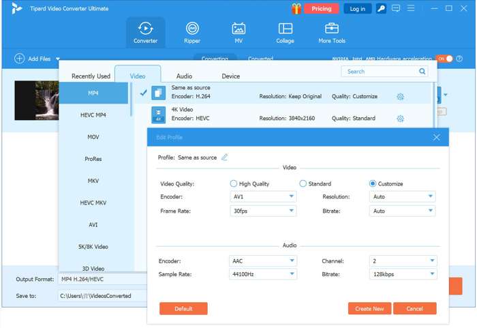Open the hamburger menu icon
Screen dimensions: 477x328
tap(411, 8)
